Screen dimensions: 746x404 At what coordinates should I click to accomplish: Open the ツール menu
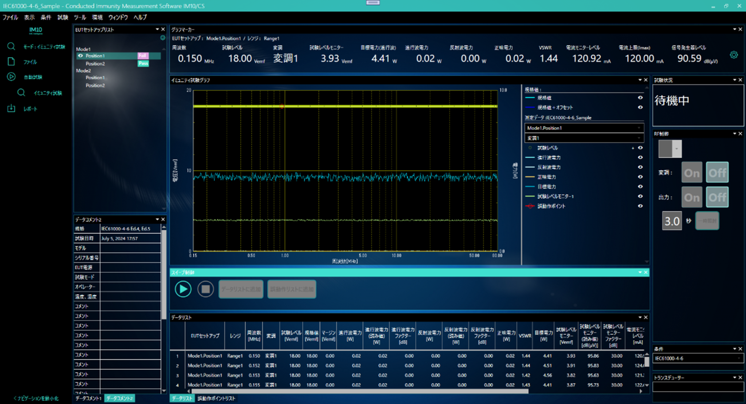80,17
